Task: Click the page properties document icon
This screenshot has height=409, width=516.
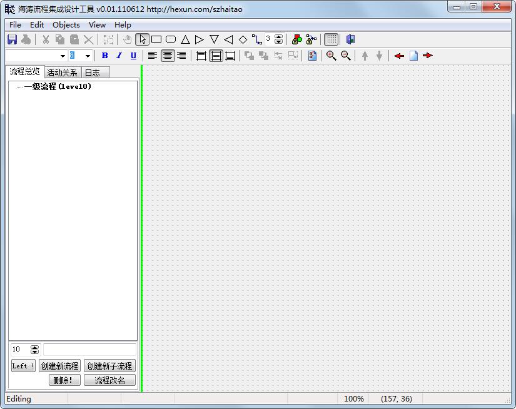Action: 312,56
